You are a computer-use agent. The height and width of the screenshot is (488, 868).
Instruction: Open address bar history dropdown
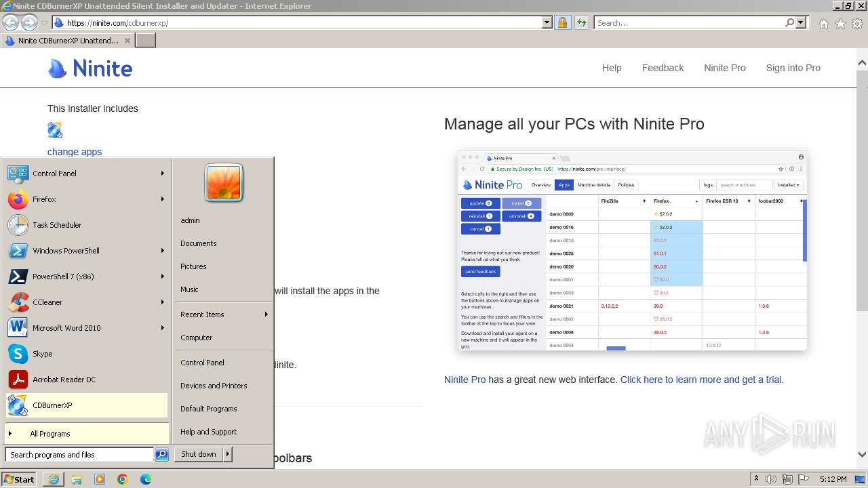click(547, 23)
